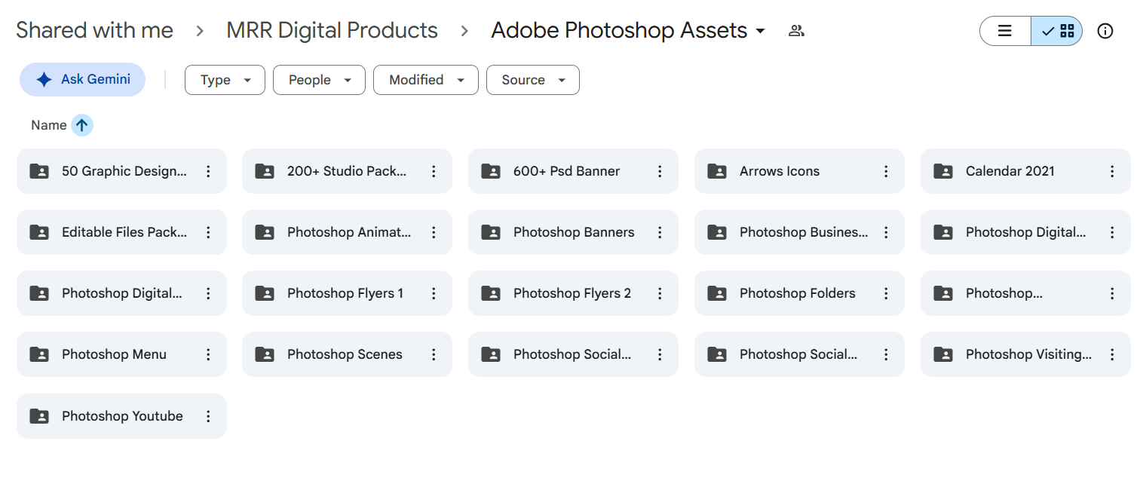Click the shared people icon beside folder title

coord(796,31)
